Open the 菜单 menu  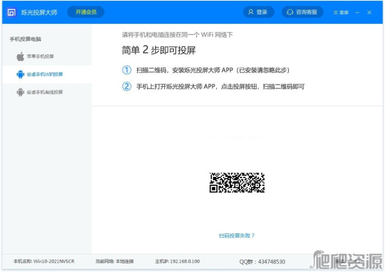coord(341,12)
